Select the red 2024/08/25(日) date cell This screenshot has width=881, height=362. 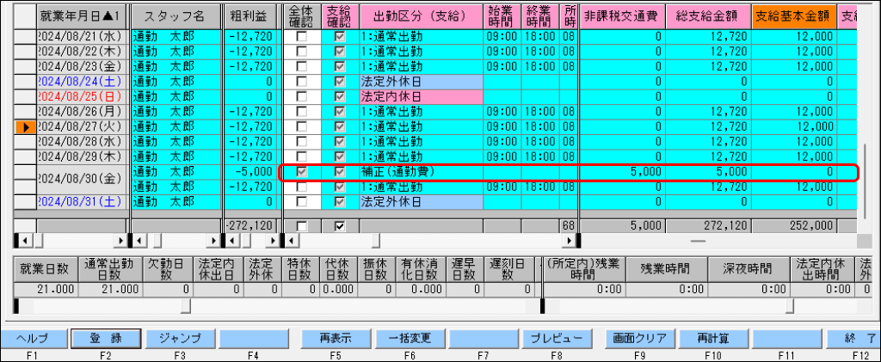tap(82, 97)
